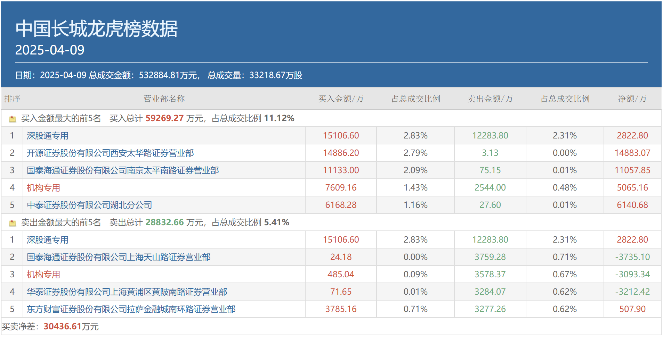The width and height of the screenshot is (663, 337).
Task: Open 深股通专用 link in buy list
Action: pos(48,136)
